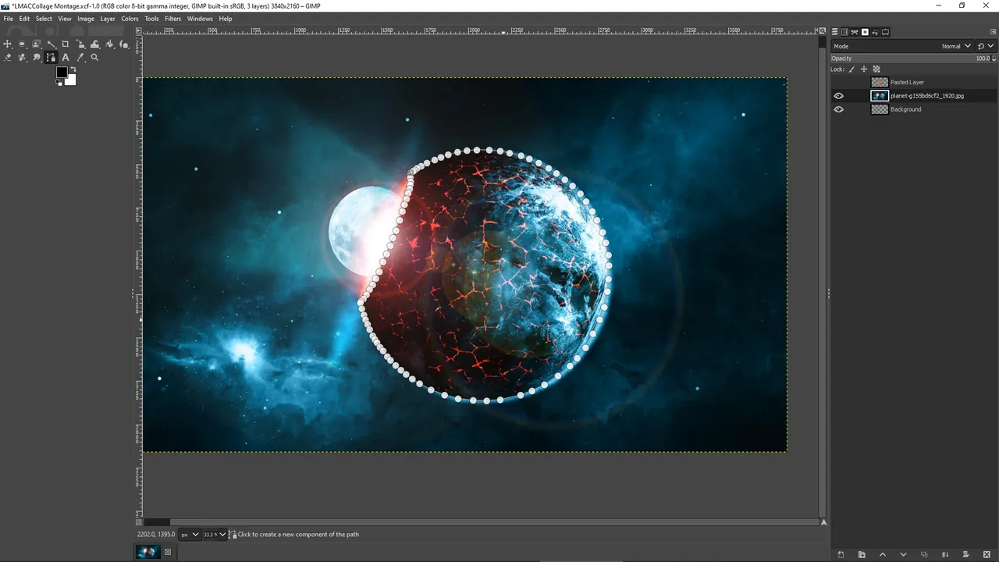Select the Text tool
The height and width of the screenshot is (562, 999).
tap(66, 58)
